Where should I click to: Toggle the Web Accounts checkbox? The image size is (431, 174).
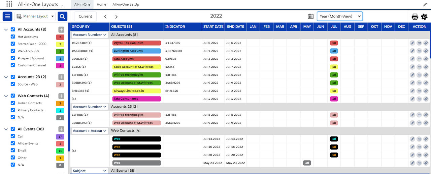(x=13, y=51)
